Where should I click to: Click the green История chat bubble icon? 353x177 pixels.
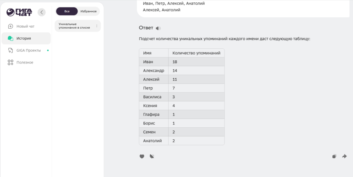(x=10, y=38)
